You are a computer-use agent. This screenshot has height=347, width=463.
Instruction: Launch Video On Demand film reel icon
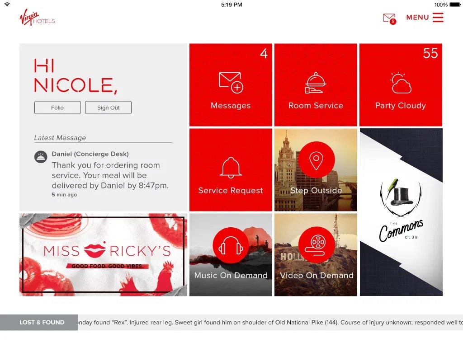coord(316,245)
